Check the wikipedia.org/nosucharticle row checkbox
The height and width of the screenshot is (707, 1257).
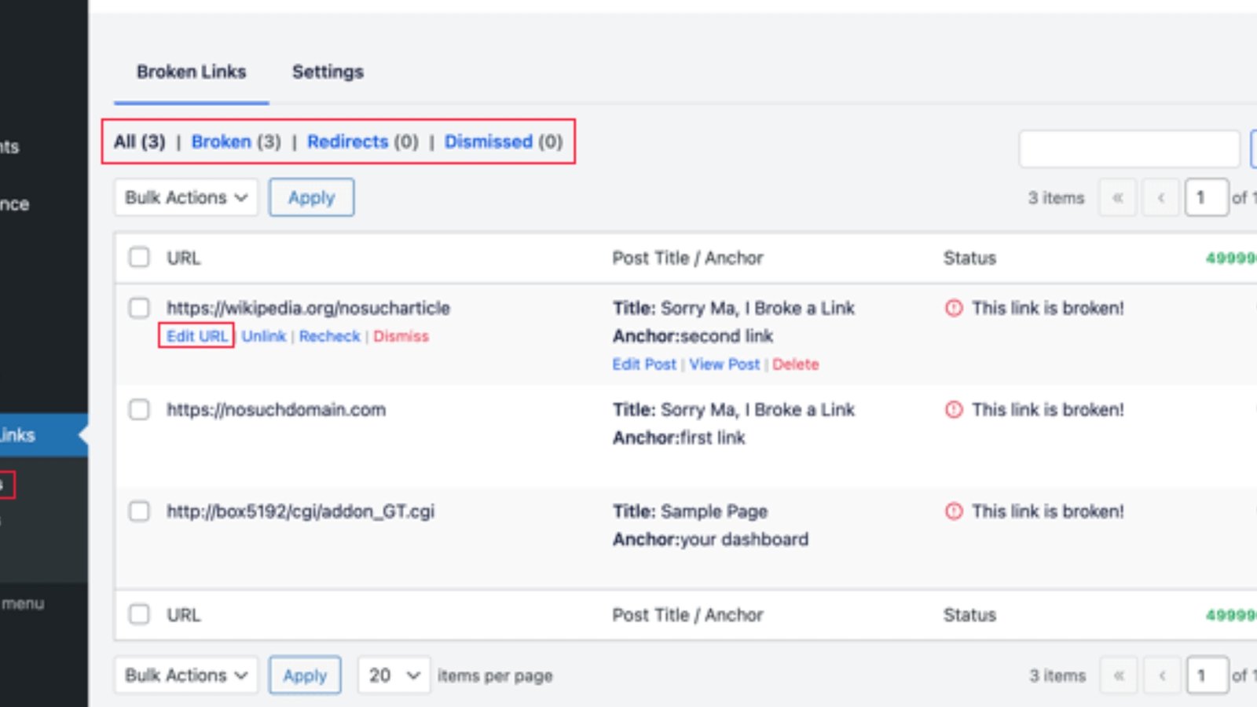[x=139, y=308]
